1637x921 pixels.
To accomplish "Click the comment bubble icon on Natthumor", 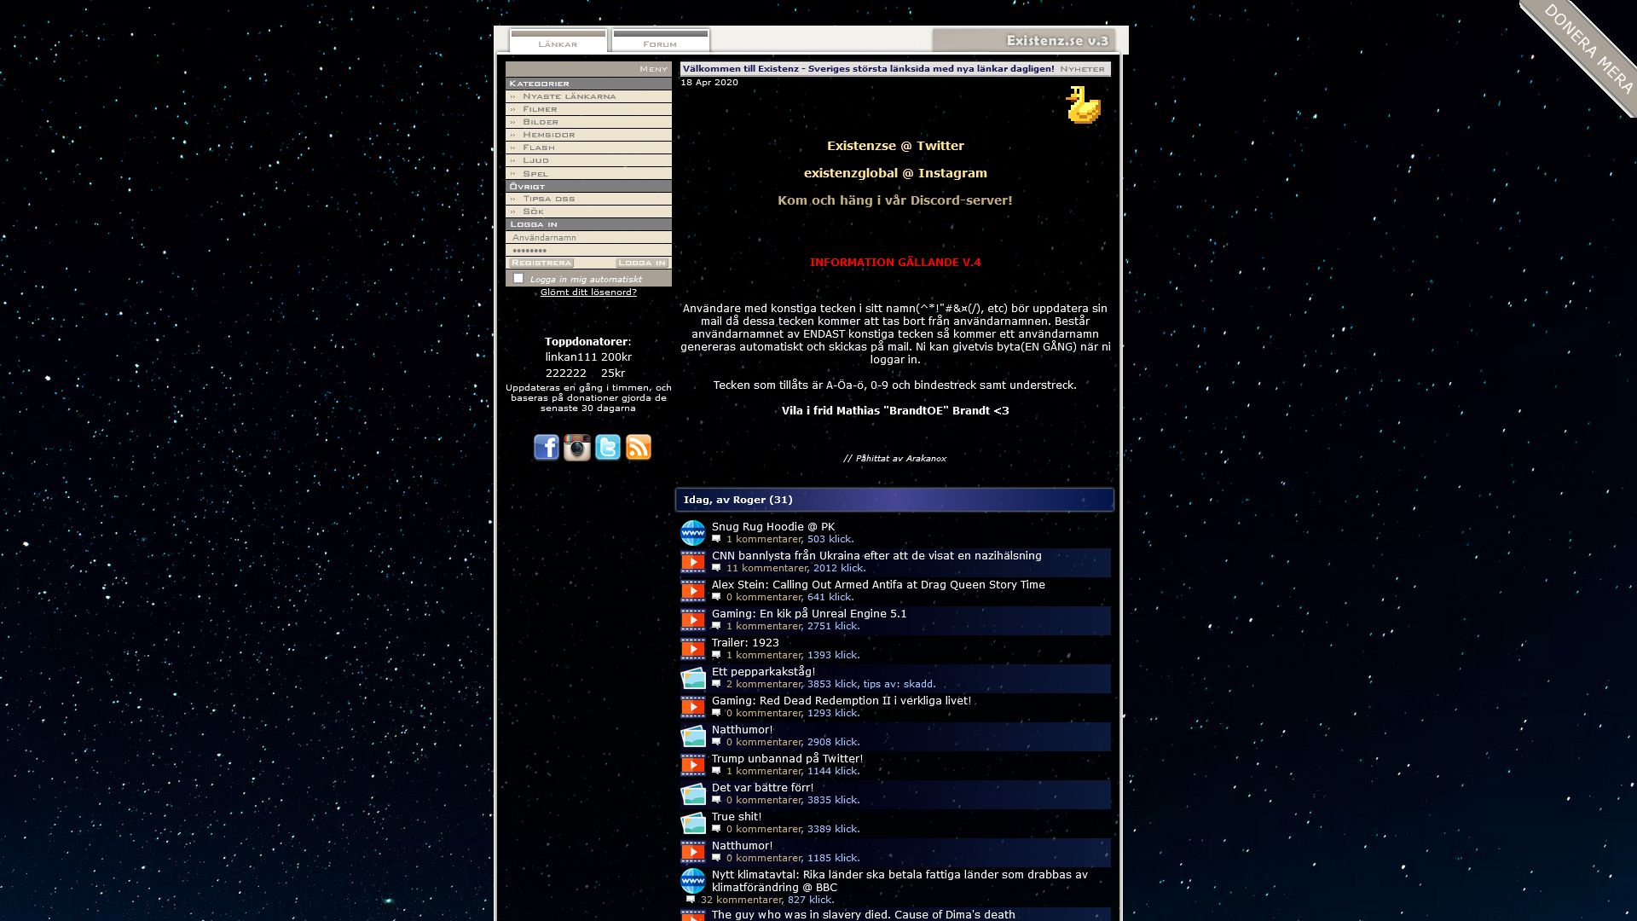I will point(717,741).
